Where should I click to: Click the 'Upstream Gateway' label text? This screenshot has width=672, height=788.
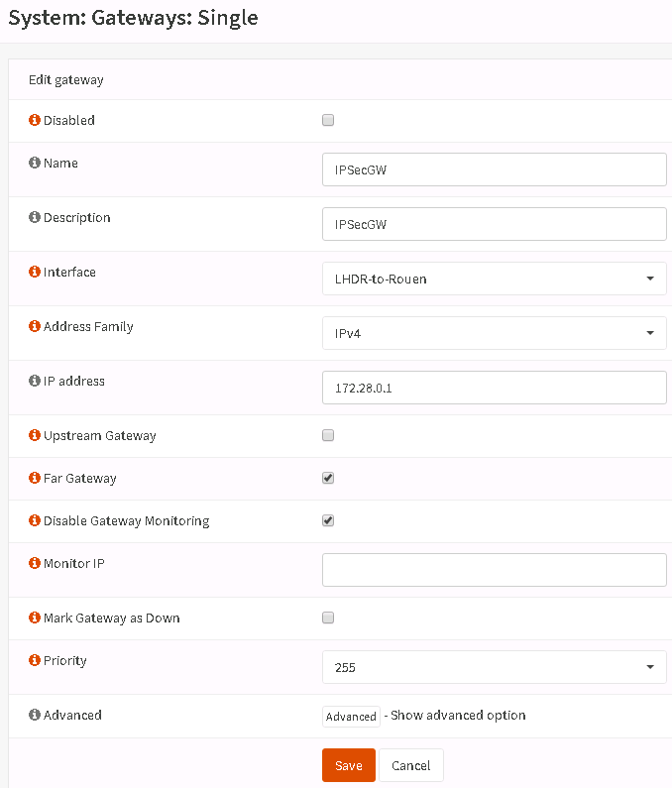pyautogui.click(x=99, y=436)
